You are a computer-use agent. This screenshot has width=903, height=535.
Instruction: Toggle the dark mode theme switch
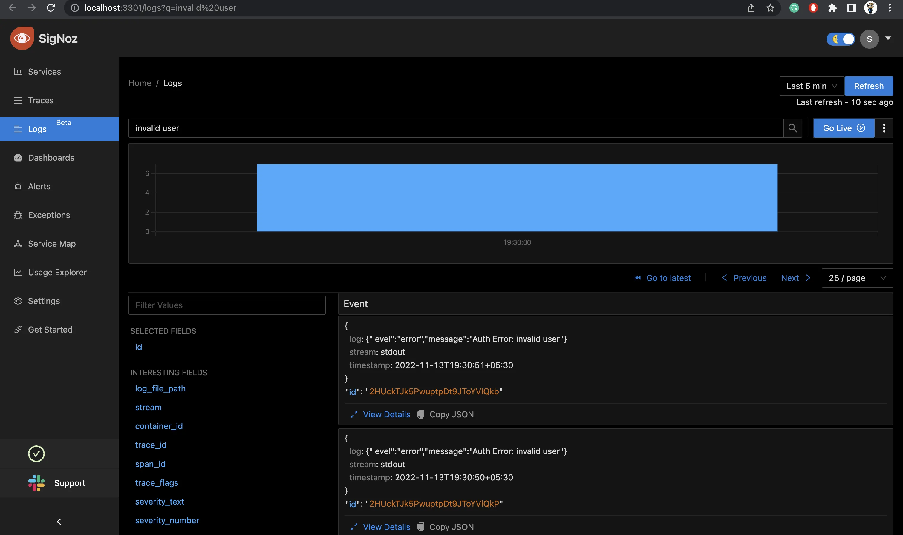[841, 39]
